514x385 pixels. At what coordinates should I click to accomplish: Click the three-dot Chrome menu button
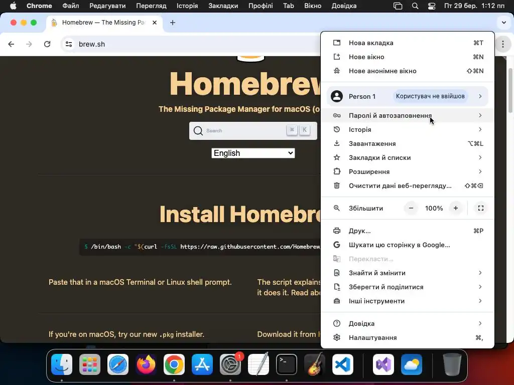[503, 44]
